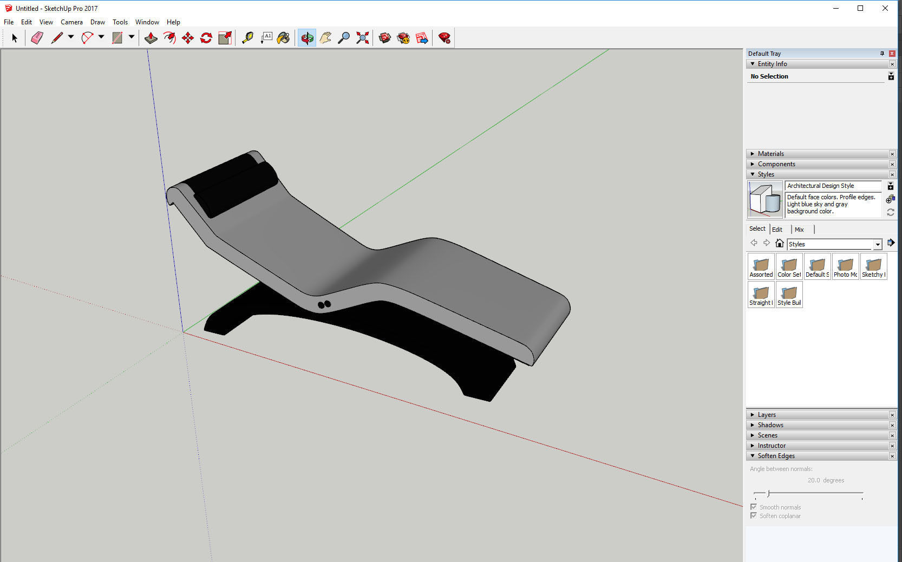Collapse the Styles panel

(753, 174)
